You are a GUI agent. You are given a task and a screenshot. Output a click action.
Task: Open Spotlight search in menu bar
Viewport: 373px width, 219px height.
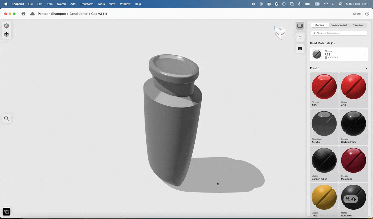click(333, 4)
